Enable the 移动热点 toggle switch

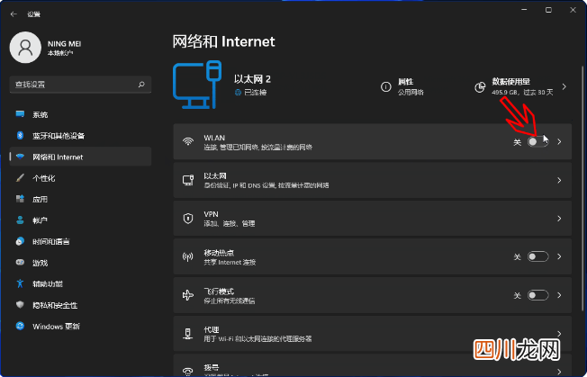click(538, 256)
